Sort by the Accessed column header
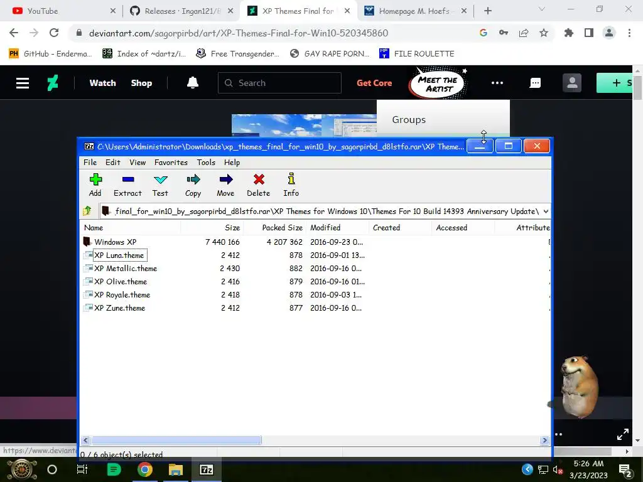Viewport: 643px width, 482px height. click(463, 227)
